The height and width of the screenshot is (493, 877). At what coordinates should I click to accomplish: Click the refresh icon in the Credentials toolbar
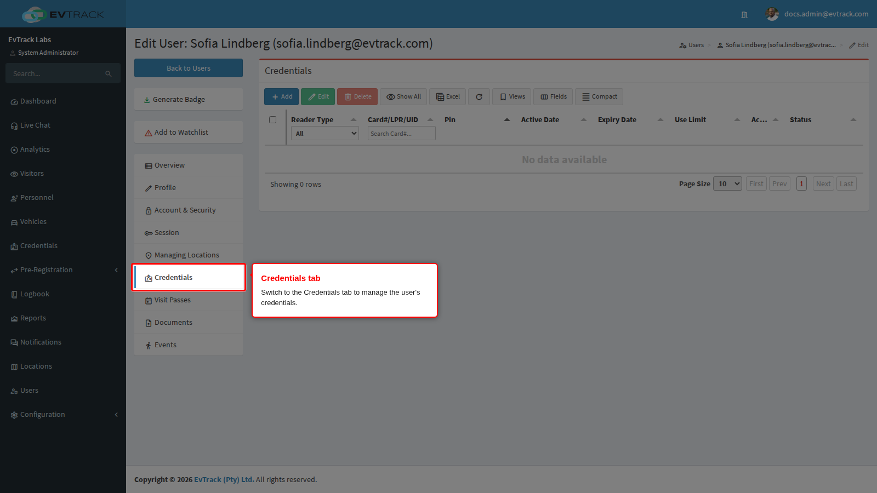pos(479,97)
